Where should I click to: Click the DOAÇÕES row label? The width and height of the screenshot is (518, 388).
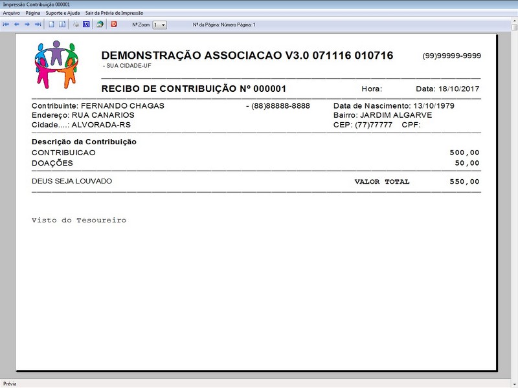click(x=52, y=163)
